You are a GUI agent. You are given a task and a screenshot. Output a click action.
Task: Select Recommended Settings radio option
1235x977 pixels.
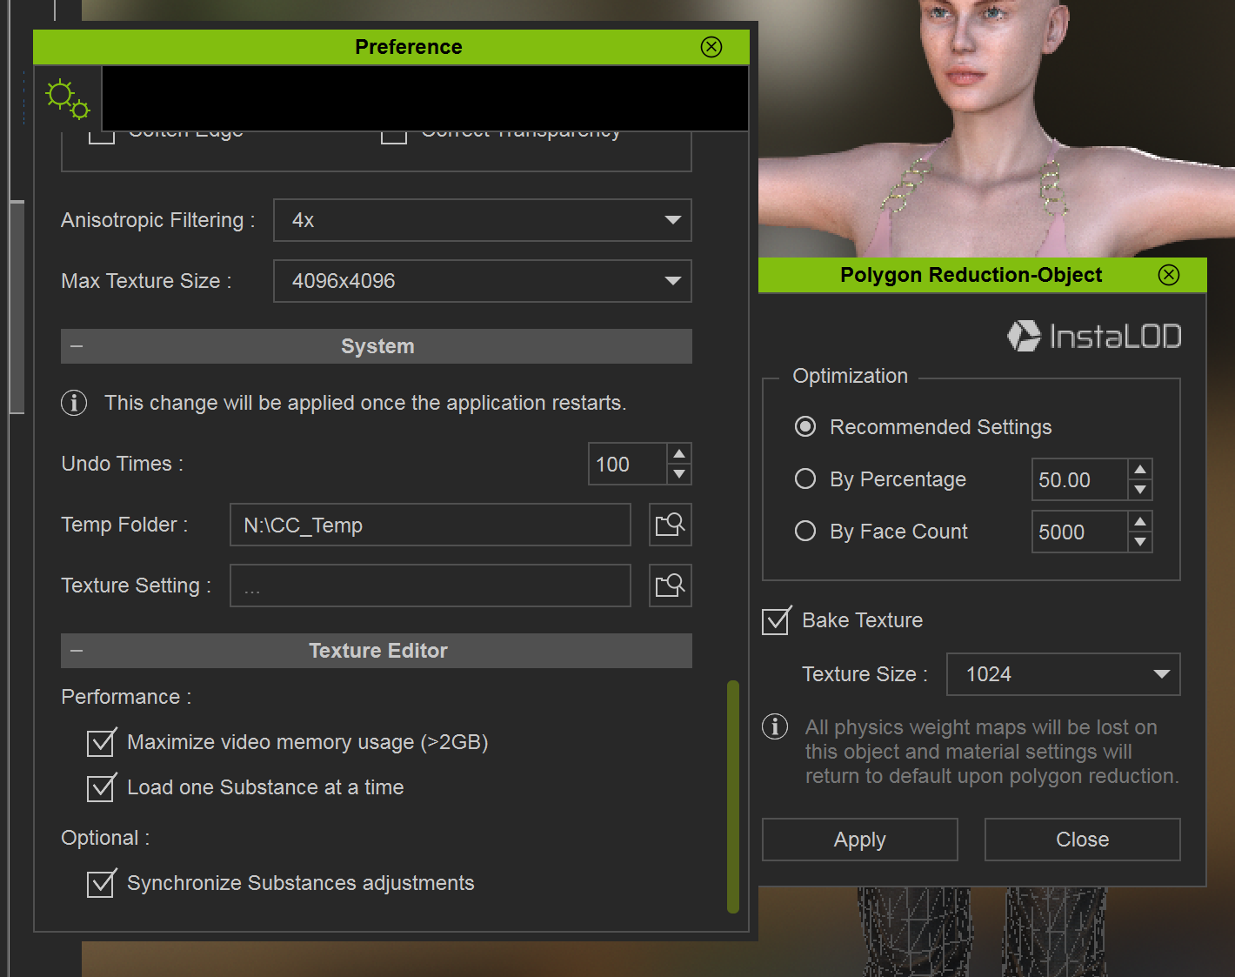(805, 427)
